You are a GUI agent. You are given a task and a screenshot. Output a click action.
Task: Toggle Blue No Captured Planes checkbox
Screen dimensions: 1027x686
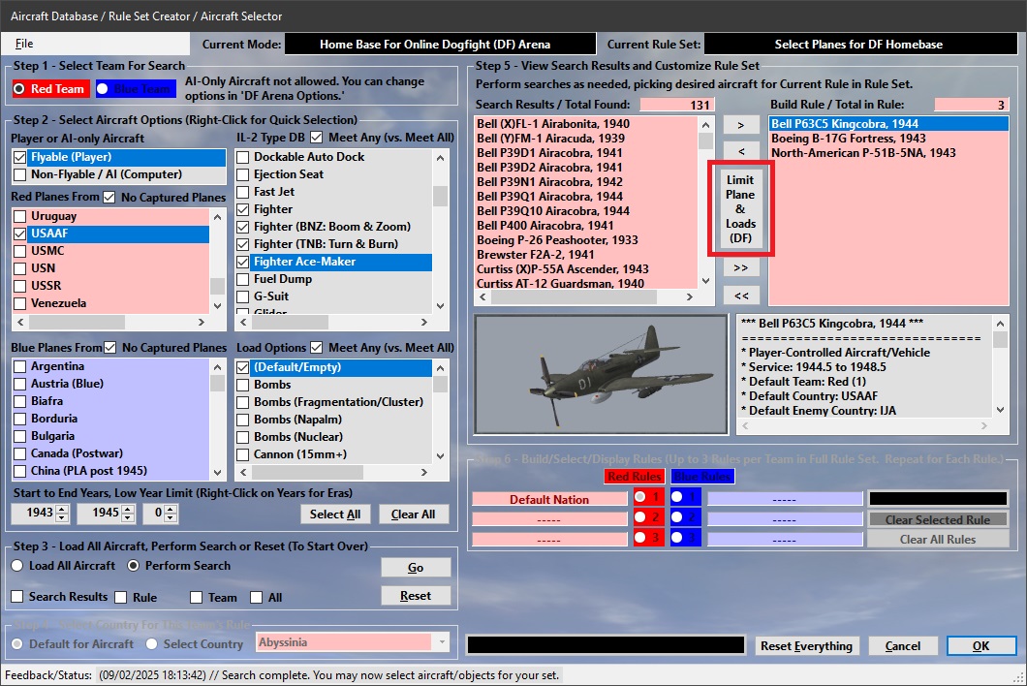[x=110, y=348]
